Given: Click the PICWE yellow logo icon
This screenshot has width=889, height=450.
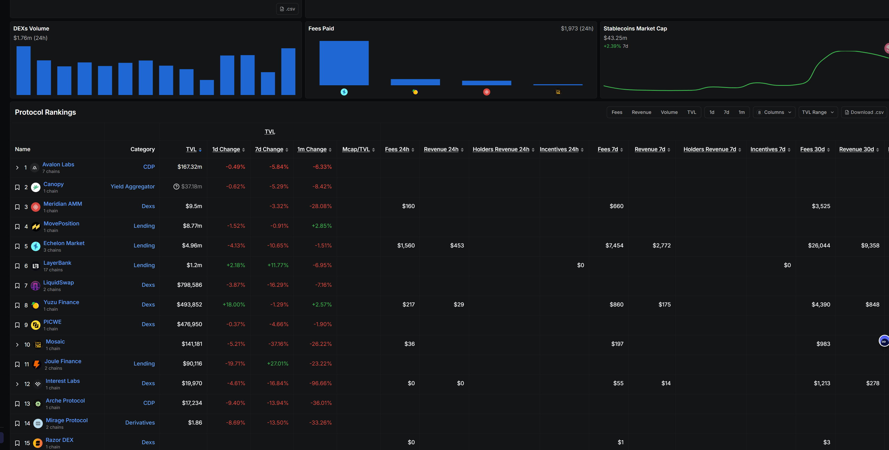Looking at the screenshot, I should pos(35,325).
